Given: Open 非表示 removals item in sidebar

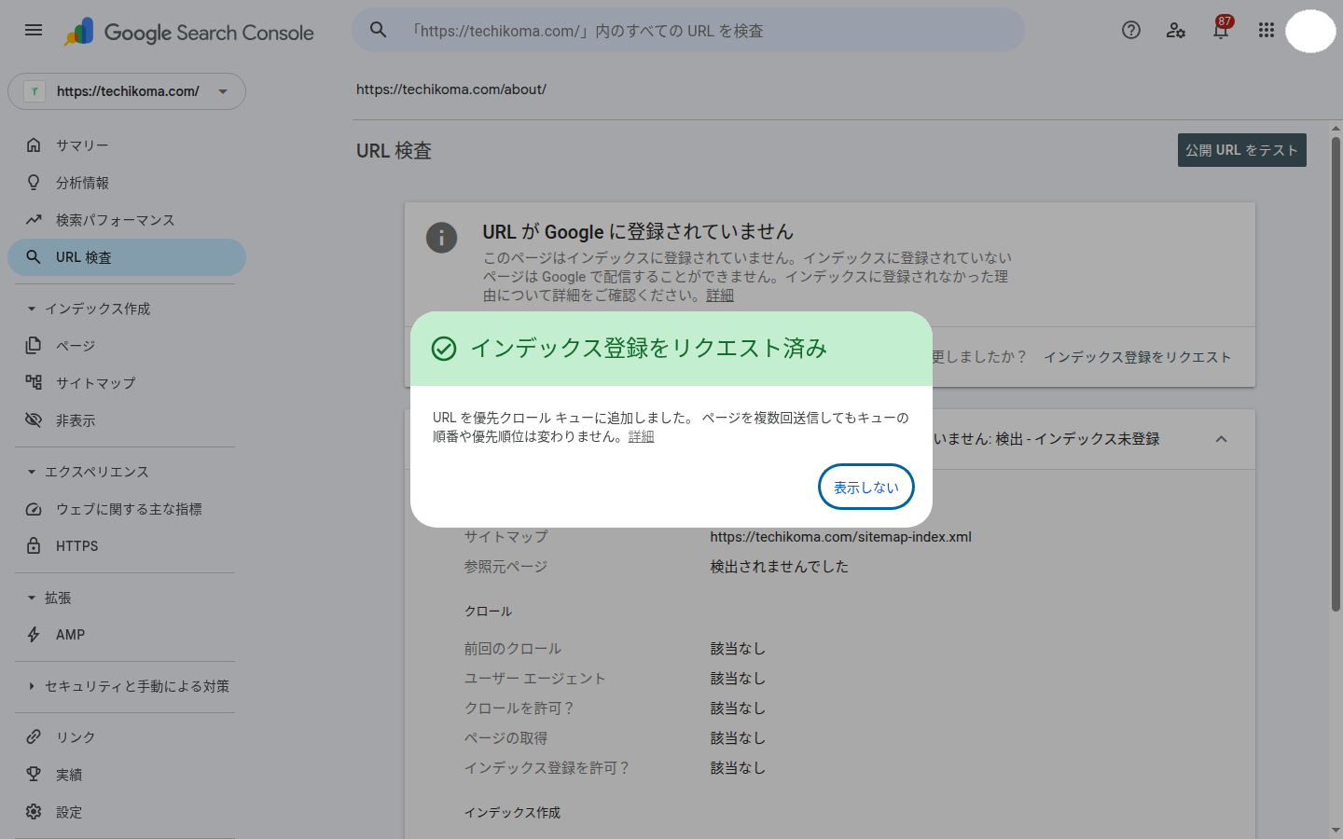Looking at the screenshot, I should [127, 419].
